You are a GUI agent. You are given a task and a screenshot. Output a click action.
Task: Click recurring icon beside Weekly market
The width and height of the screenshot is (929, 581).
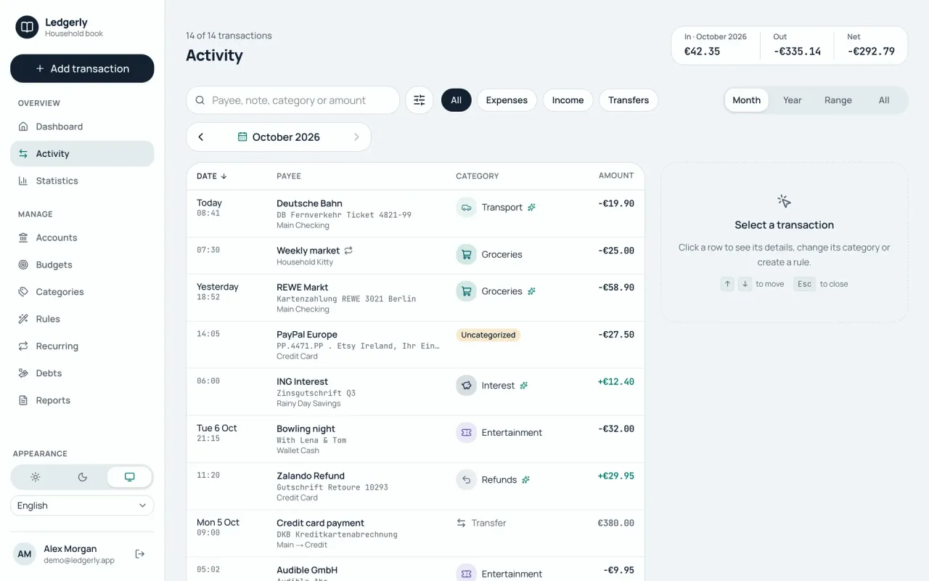[x=348, y=251]
